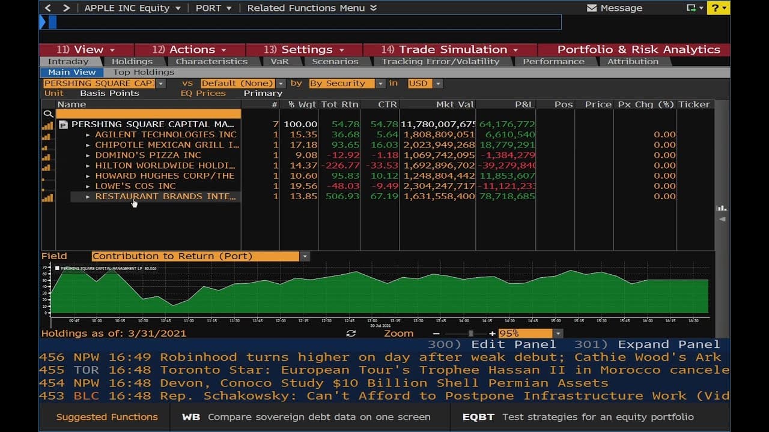This screenshot has width=769, height=432.
Task: Open the 95% zoom level dropdown
Action: coord(558,334)
